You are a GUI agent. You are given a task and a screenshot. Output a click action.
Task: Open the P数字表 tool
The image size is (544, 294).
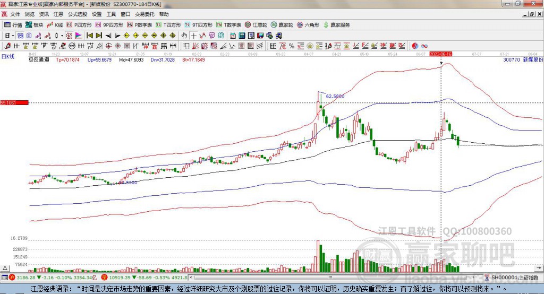140,25
